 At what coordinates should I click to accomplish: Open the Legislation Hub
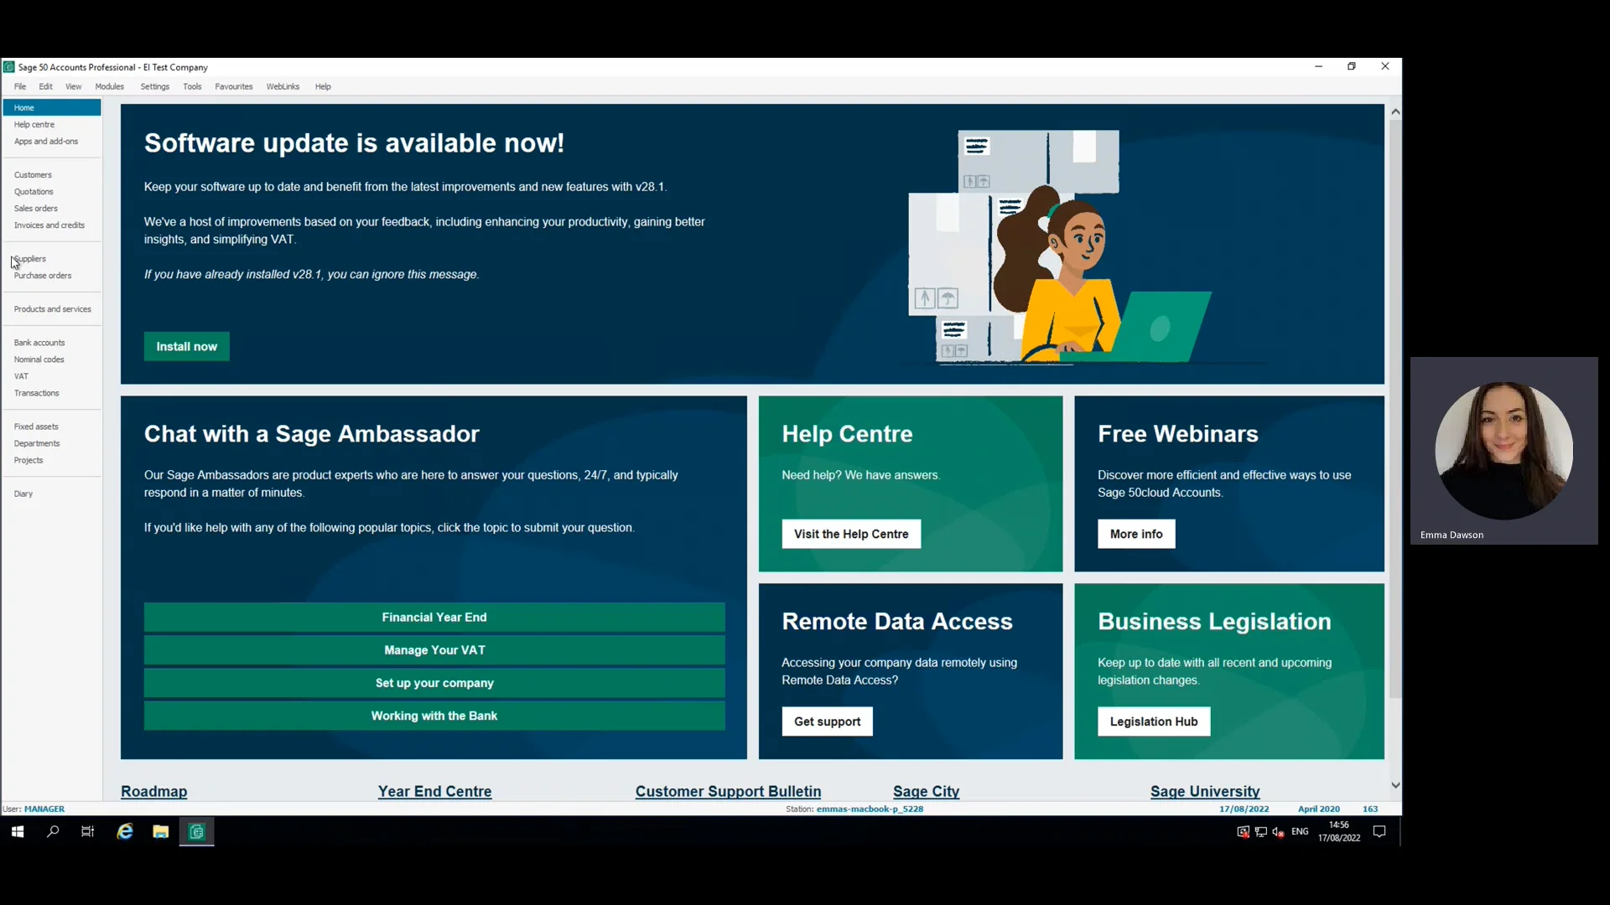(x=1153, y=721)
